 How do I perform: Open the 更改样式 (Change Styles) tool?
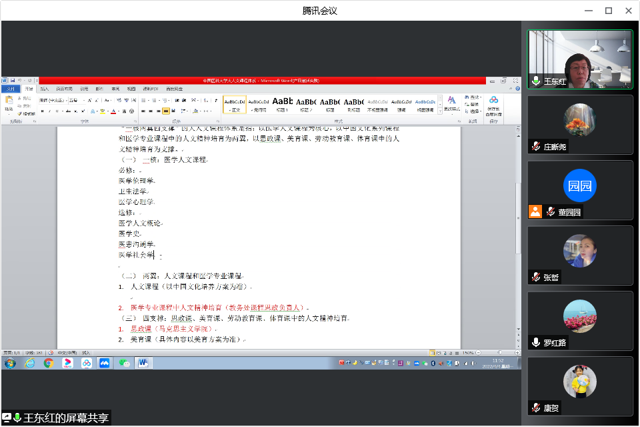point(451,103)
